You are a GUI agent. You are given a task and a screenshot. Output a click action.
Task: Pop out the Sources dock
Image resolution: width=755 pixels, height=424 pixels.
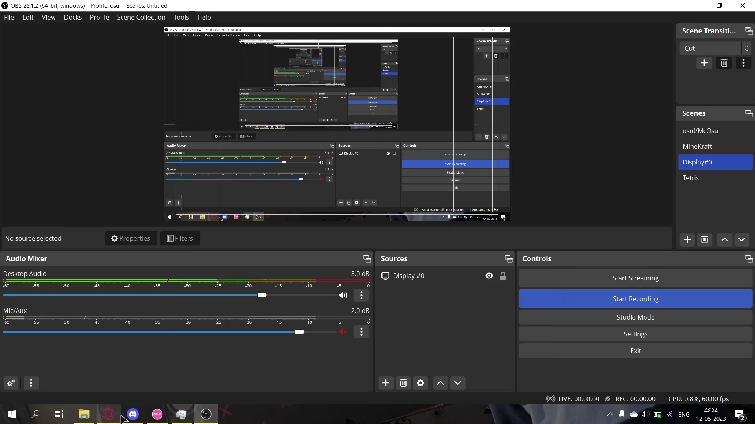(x=508, y=258)
